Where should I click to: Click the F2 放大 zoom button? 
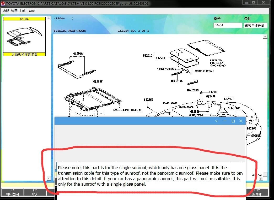coord(35,192)
